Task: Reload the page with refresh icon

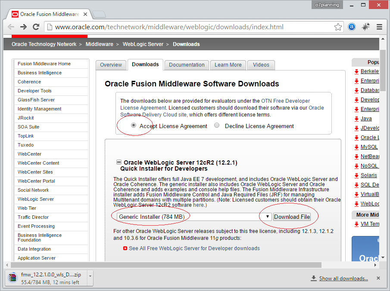Action: point(36,27)
